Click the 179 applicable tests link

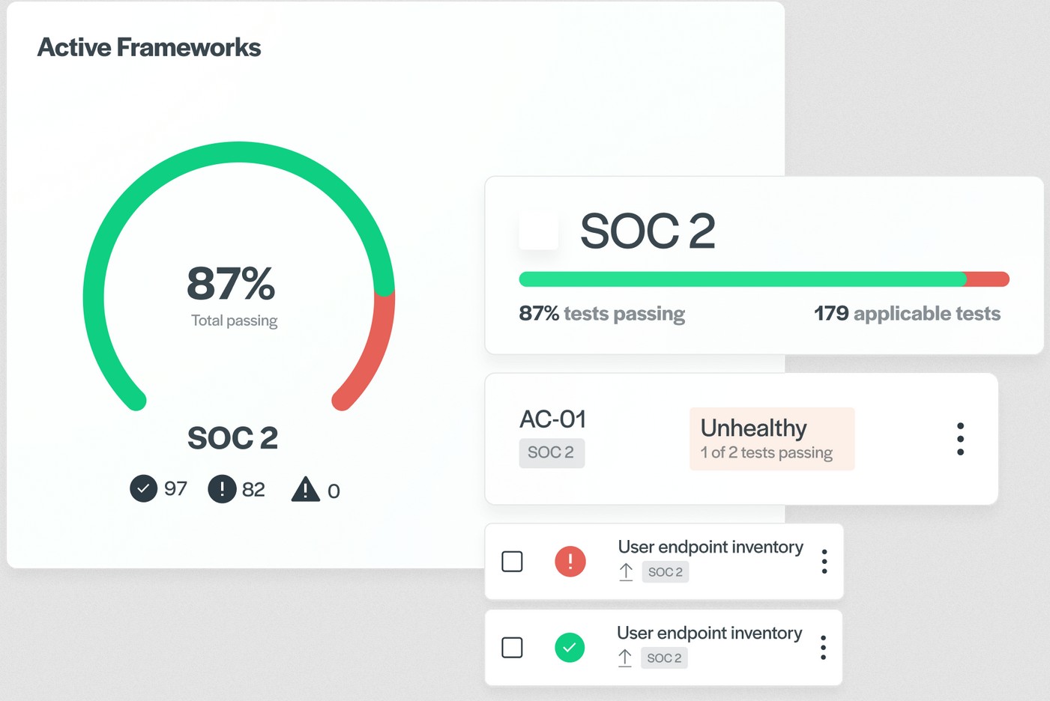pos(907,313)
